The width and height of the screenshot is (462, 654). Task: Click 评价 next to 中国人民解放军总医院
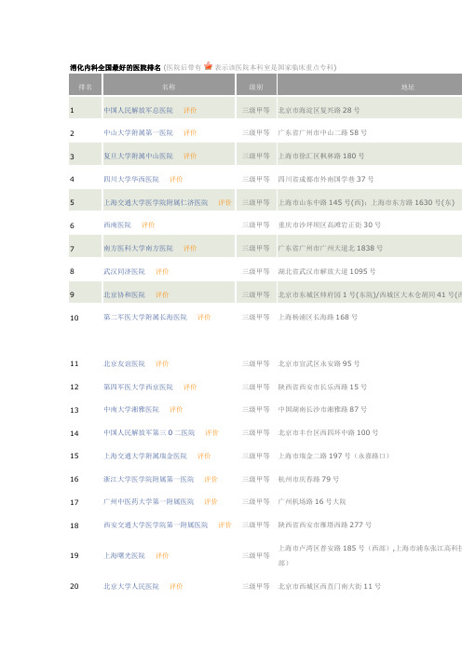coord(190,110)
